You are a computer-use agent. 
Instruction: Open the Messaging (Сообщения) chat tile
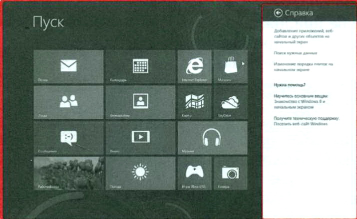pos(68,138)
